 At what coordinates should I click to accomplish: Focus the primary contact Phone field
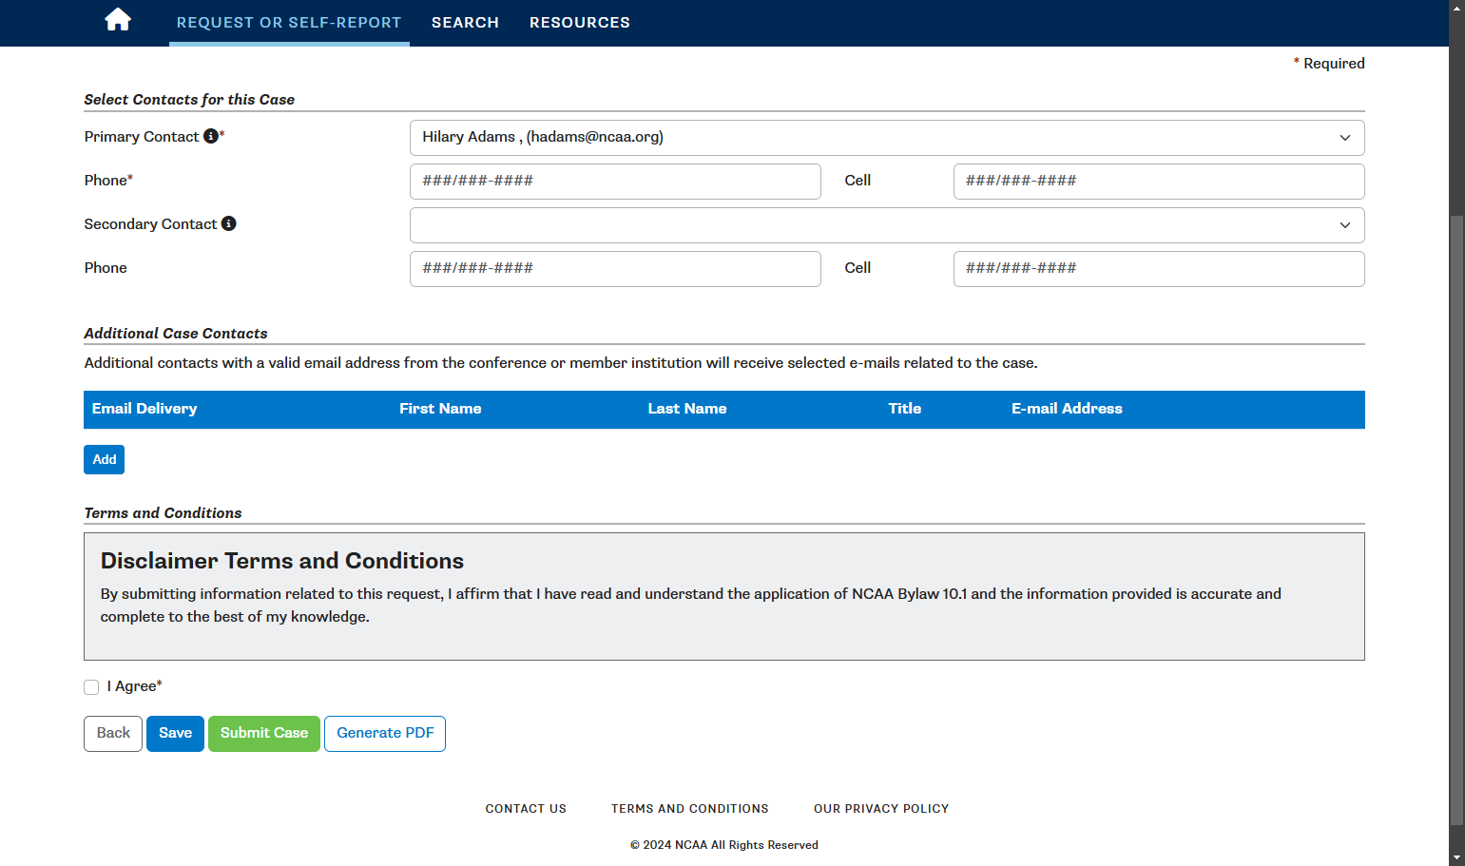[x=615, y=182]
